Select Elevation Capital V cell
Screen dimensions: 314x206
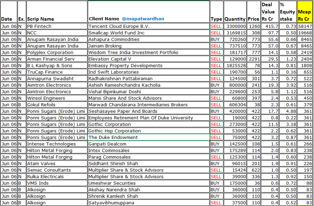coord(149,59)
